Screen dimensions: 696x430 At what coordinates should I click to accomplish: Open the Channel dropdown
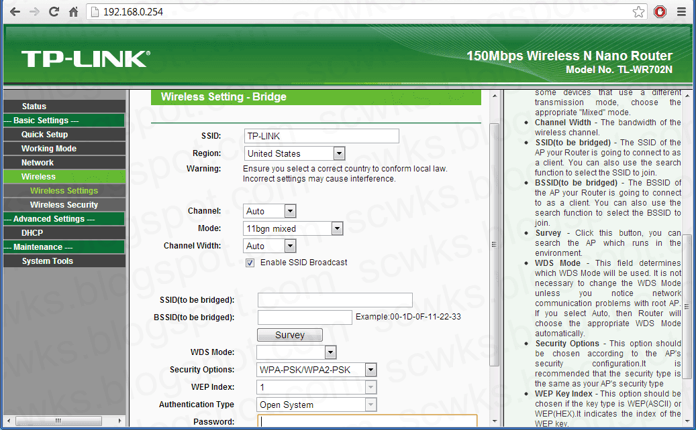coord(289,211)
